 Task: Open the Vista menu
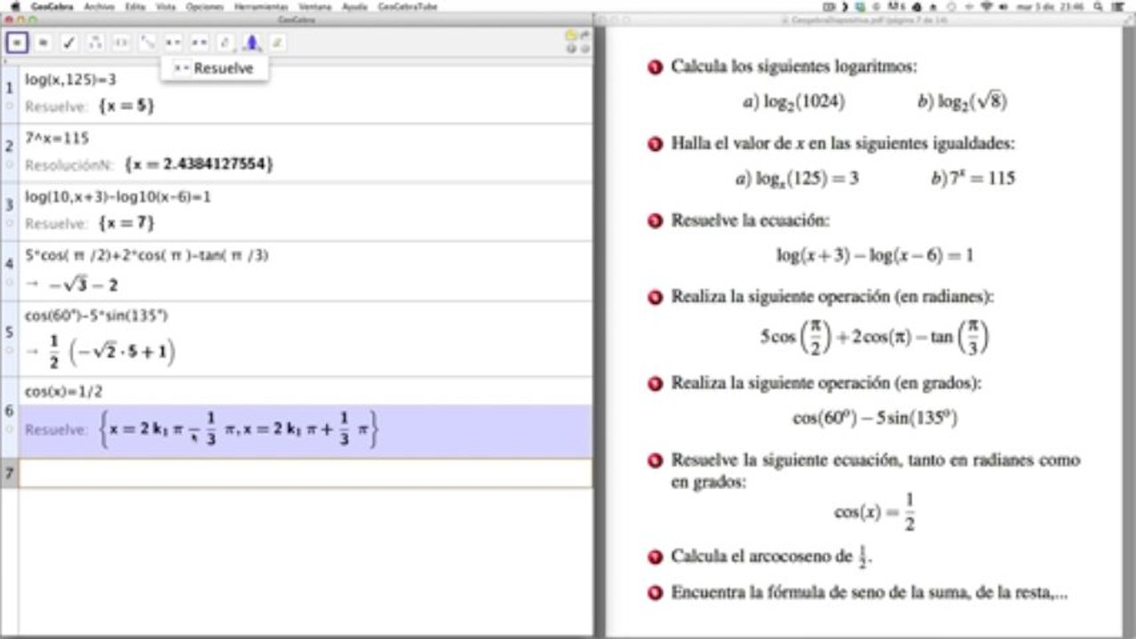(165, 6)
